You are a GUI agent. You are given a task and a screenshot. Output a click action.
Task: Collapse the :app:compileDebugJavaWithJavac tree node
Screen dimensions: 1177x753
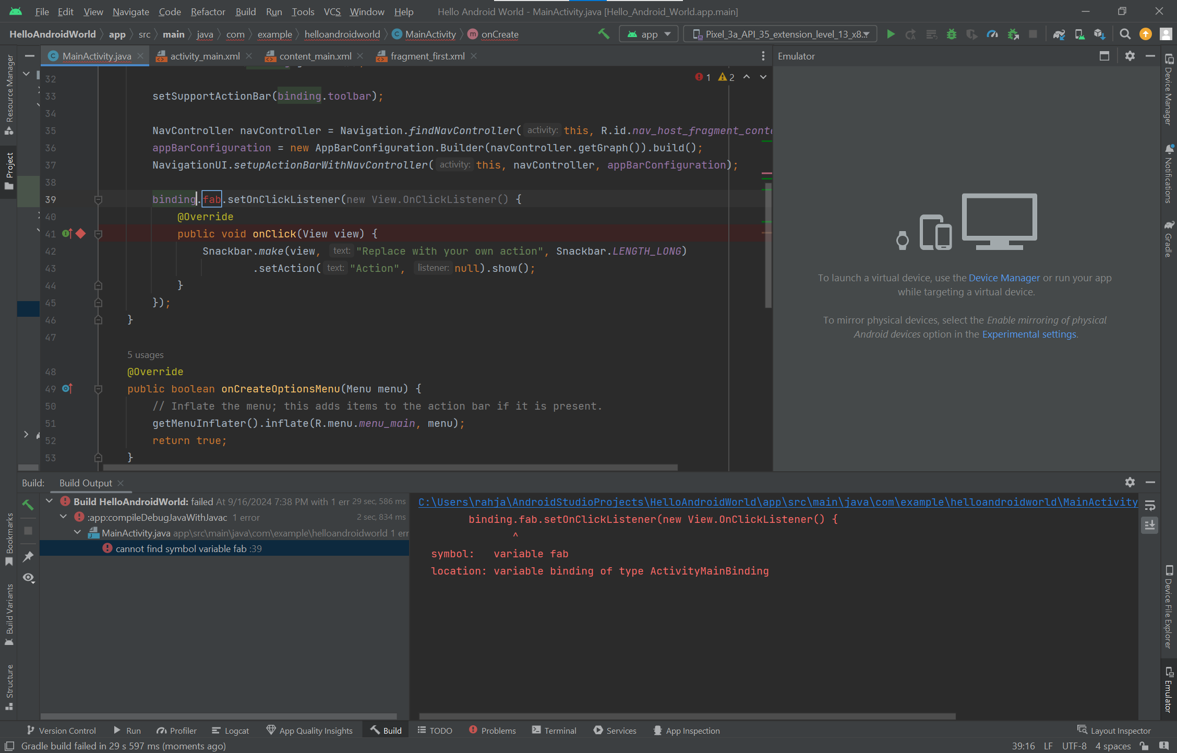(64, 517)
